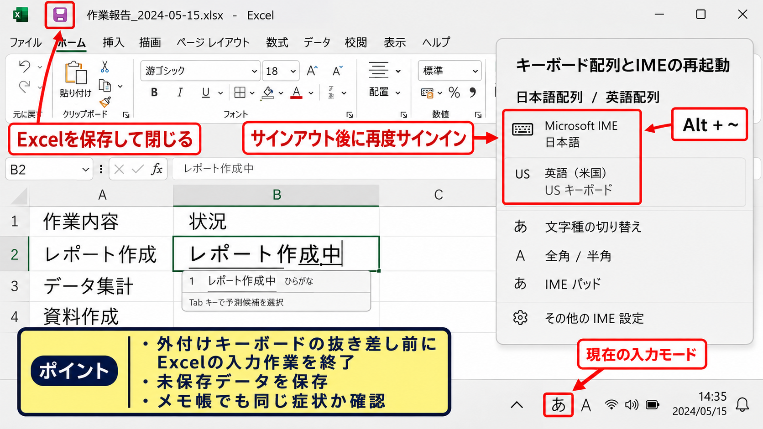This screenshot has height=429, width=763.
Task: Switch to the 描画 ribbon tab
Action: click(x=150, y=42)
